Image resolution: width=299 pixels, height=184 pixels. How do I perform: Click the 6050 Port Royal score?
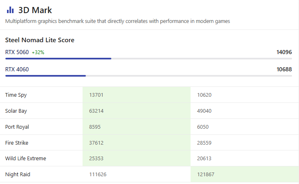[203, 127]
